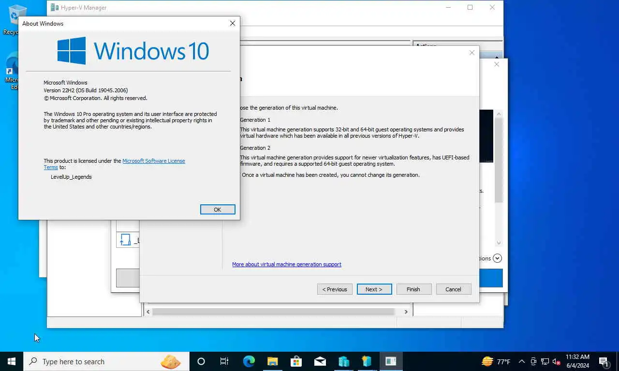Cancel the virtual machine wizard
The height and width of the screenshot is (371, 619).
[453, 289]
